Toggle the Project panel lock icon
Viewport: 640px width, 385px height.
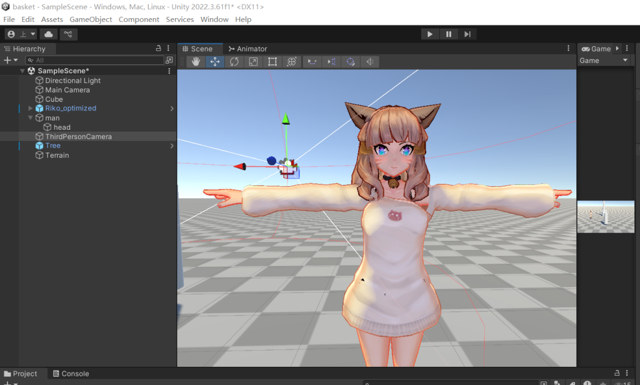(618, 373)
